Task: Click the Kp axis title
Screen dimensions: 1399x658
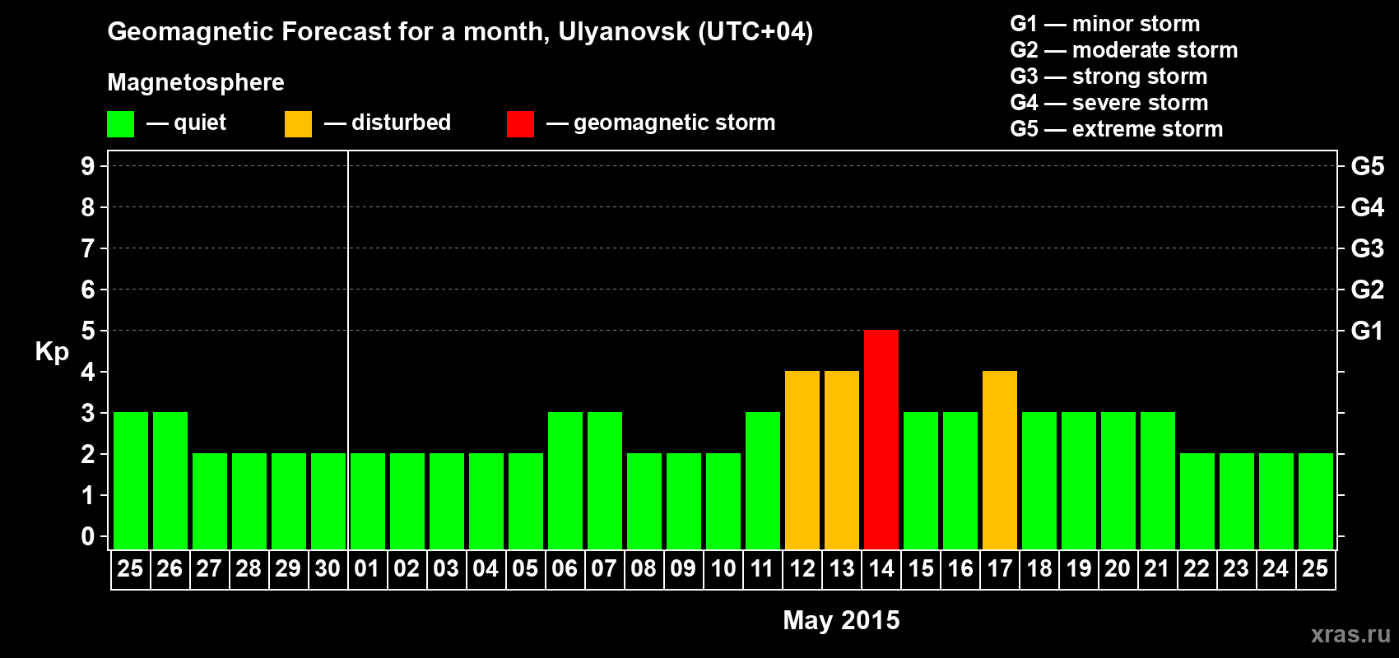Action: [x=52, y=352]
